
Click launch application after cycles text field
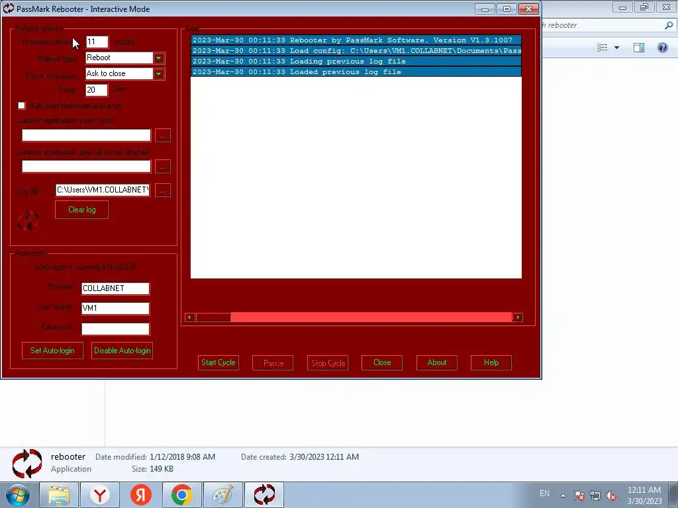click(87, 166)
